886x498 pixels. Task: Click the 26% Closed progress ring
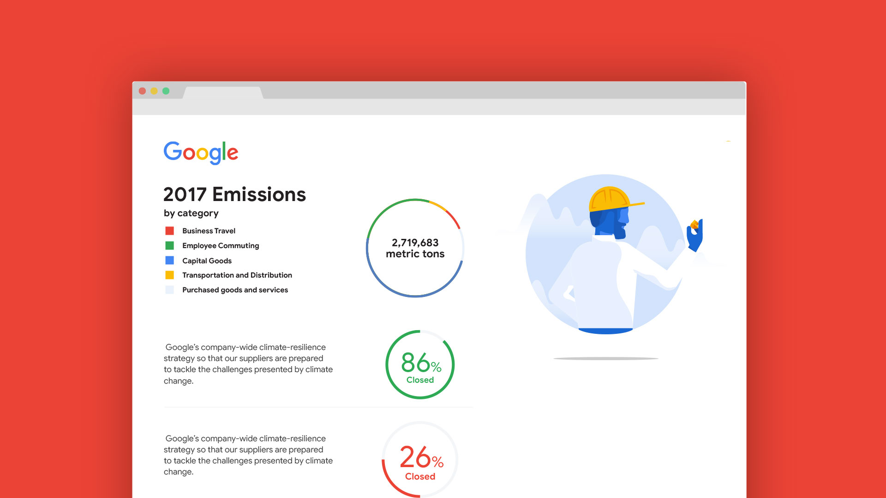[420, 460]
